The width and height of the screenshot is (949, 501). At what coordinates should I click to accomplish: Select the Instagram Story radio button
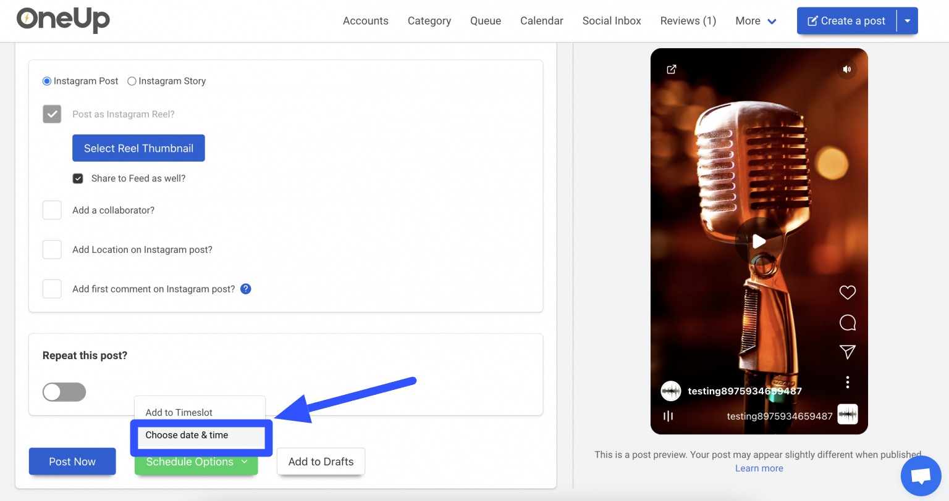click(x=131, y=81)
